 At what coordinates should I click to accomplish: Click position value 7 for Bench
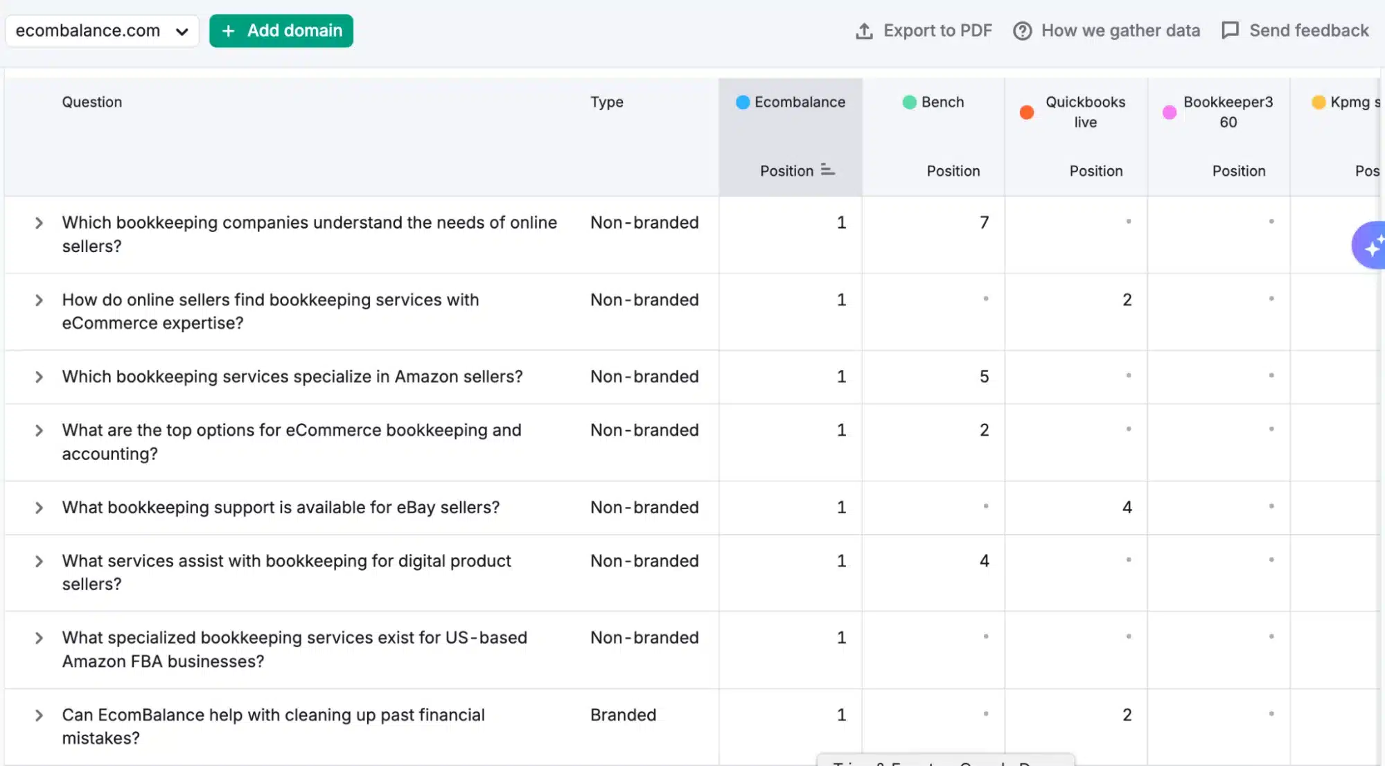click(x=984, y=222)
